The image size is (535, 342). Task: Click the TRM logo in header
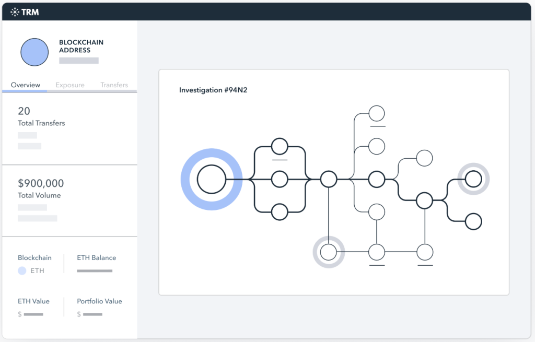25,11
